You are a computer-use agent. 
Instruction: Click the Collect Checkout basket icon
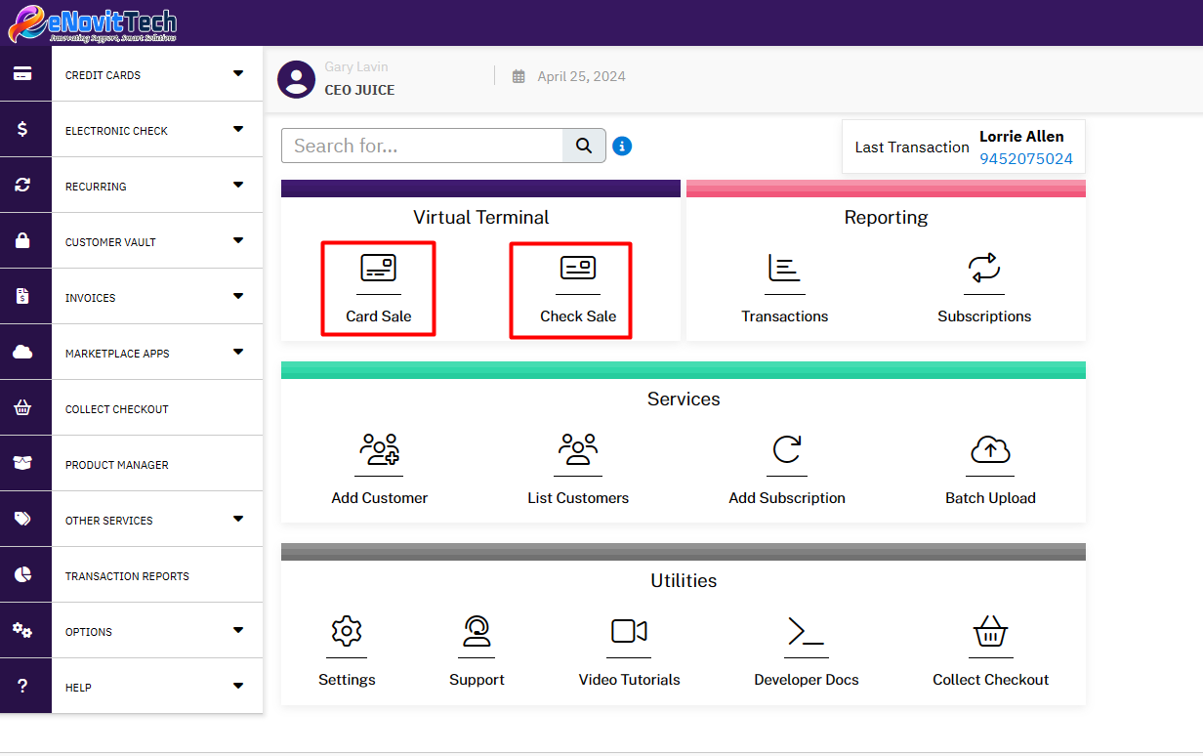point(990,633)
